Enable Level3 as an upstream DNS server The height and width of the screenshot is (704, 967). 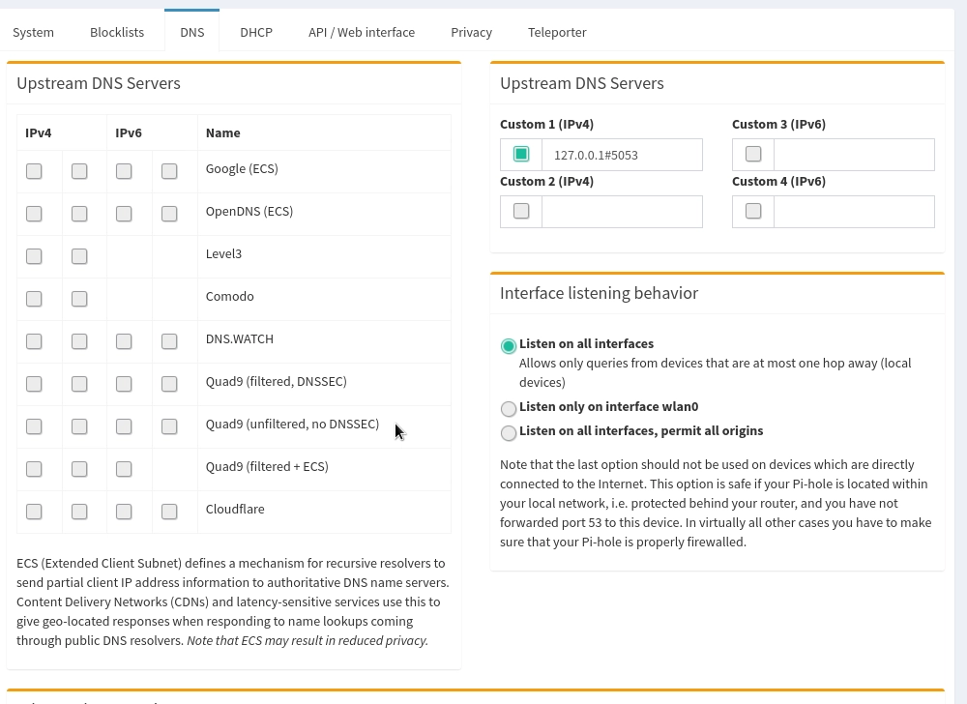tap(34, 256)
